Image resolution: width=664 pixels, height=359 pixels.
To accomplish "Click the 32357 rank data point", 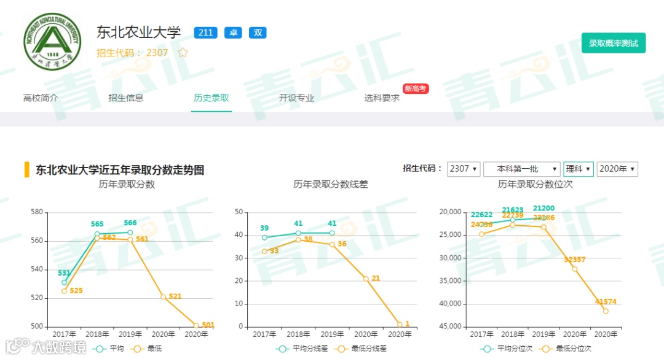I will click(x=575, y=269).
